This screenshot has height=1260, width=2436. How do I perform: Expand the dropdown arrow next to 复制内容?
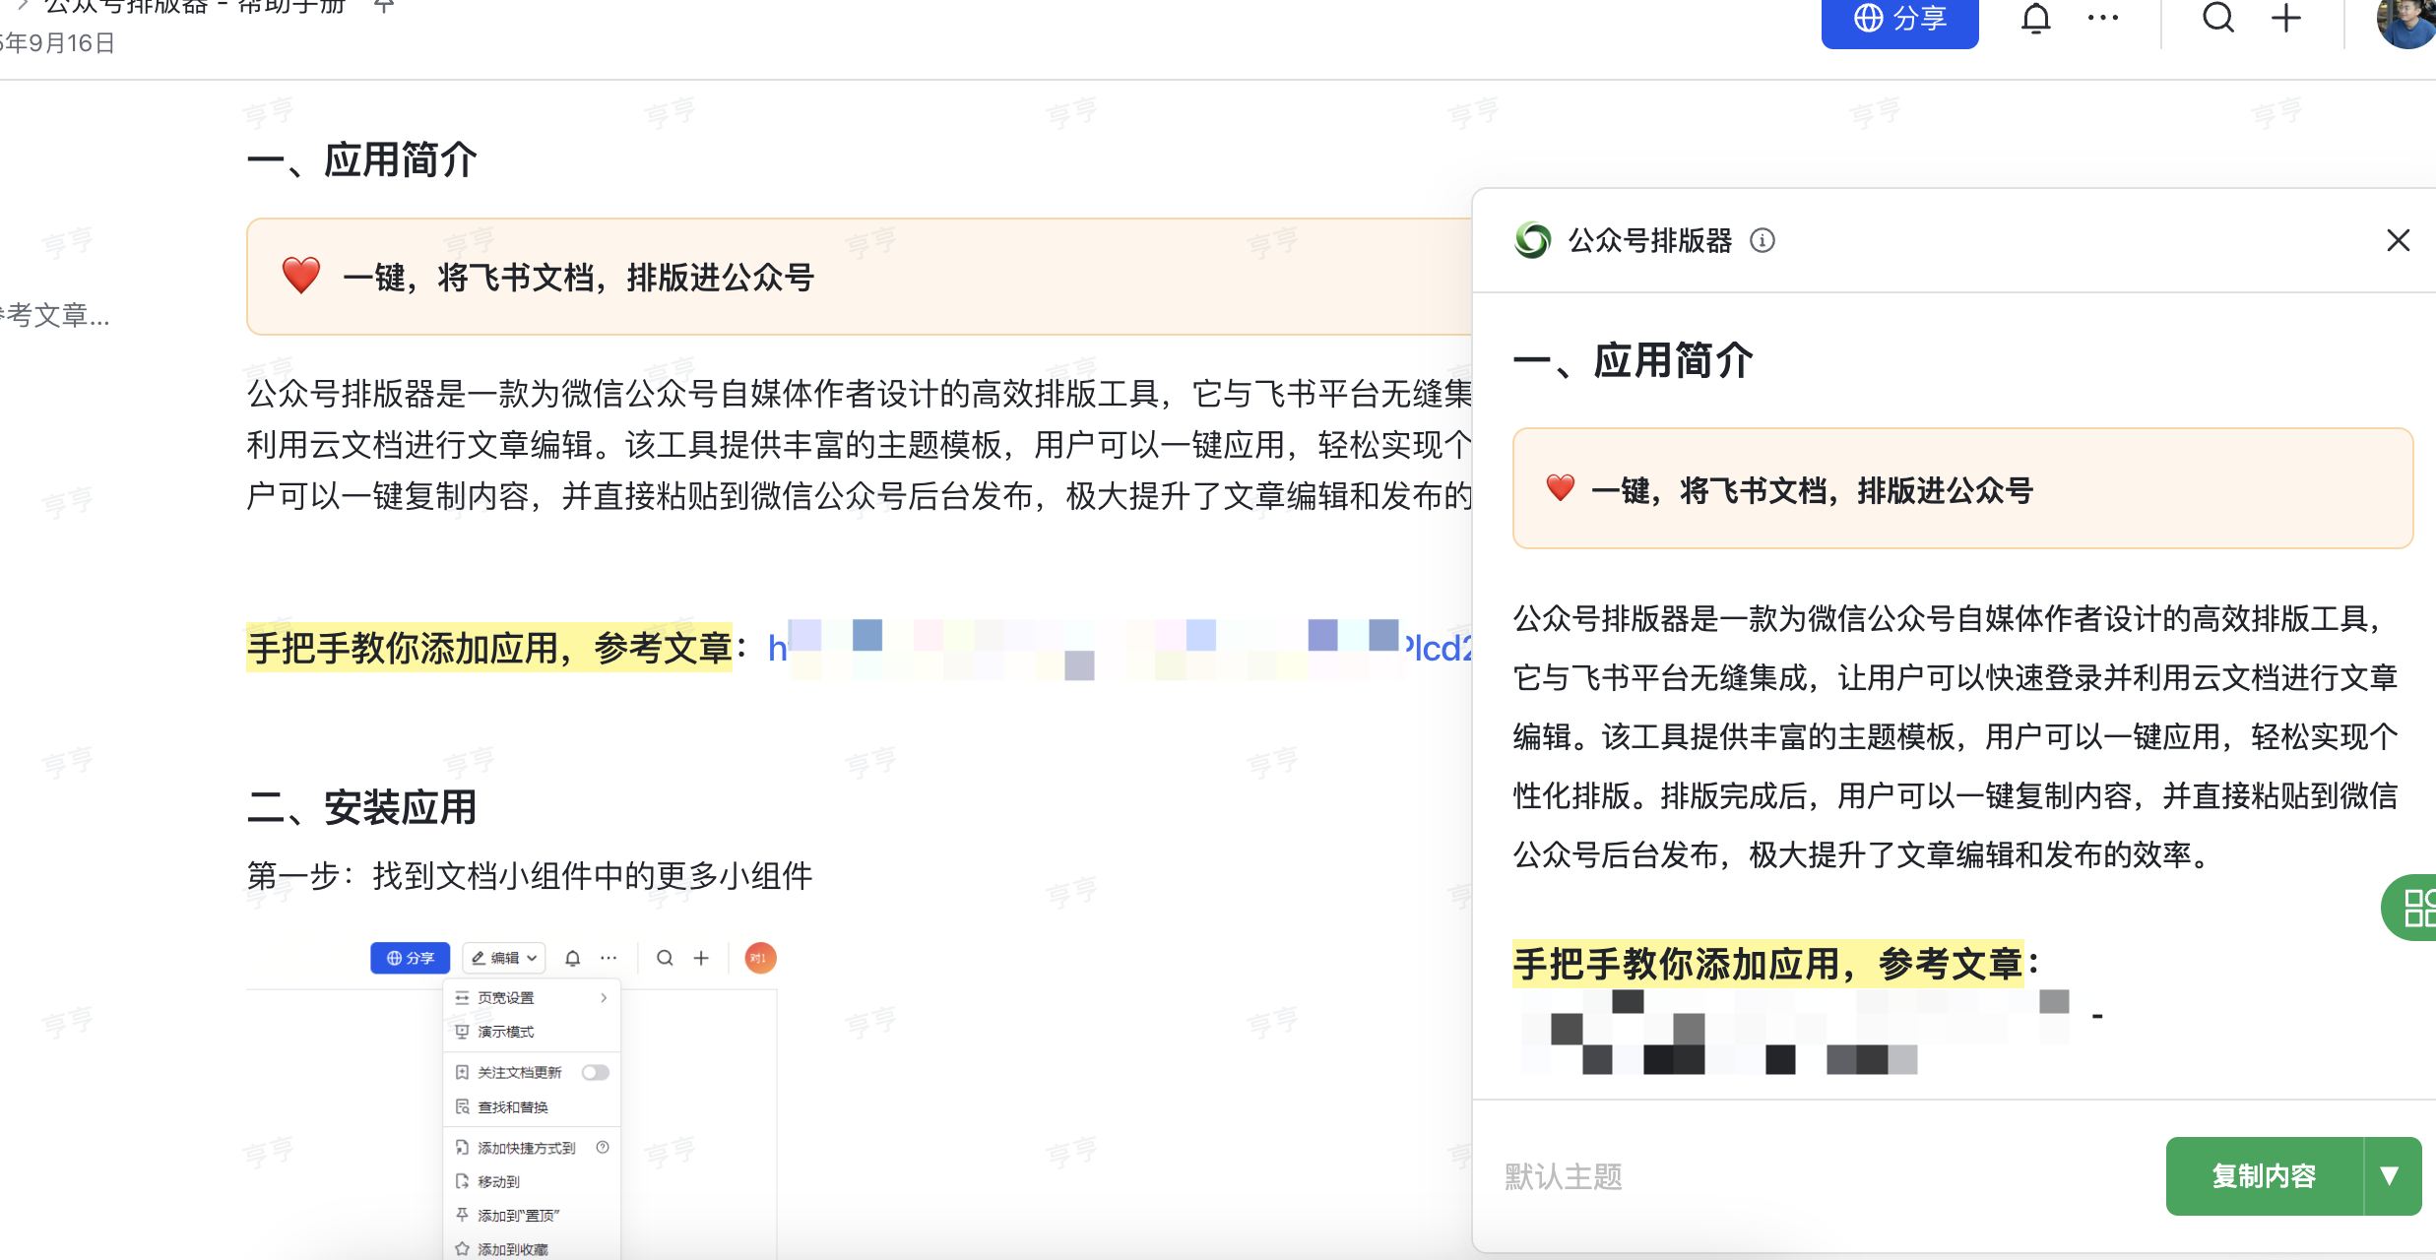point(2390,1175)
